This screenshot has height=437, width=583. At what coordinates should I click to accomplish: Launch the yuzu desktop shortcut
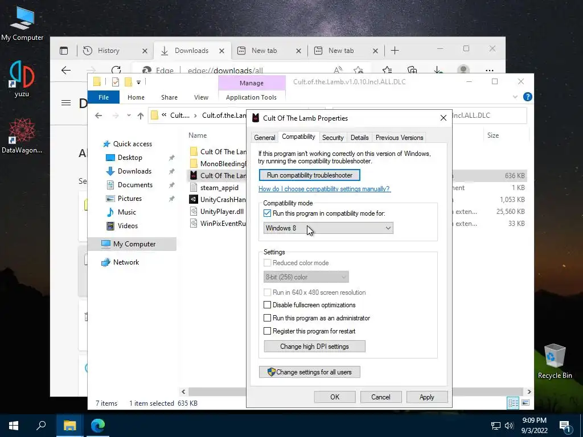22,79
